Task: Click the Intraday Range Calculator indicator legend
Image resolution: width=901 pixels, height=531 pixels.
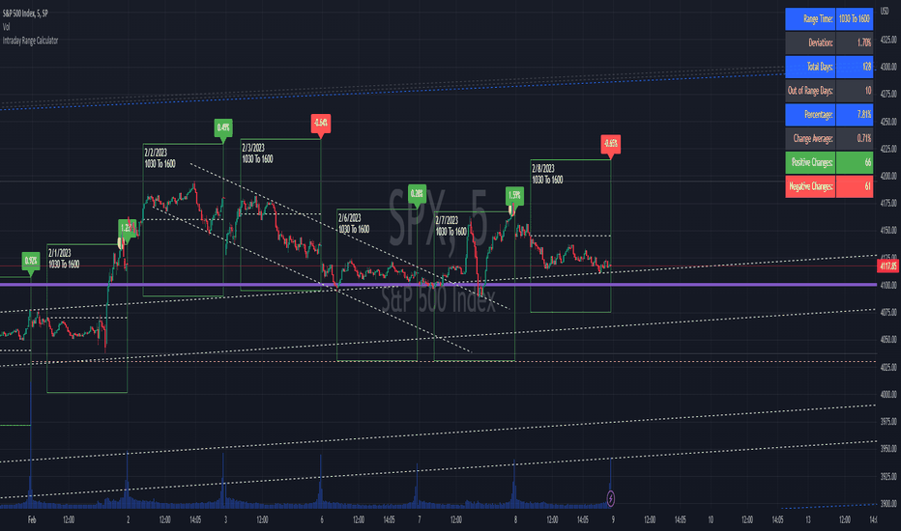Action: click(30, 41)
